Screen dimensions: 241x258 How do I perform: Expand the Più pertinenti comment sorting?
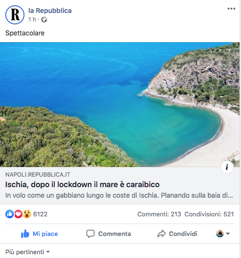(x=27, y=252)
